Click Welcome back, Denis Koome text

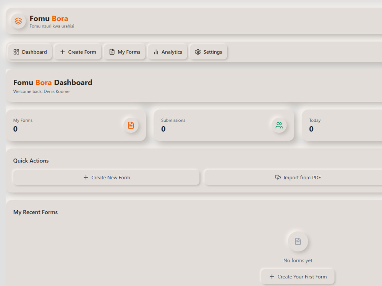point(41,92)
